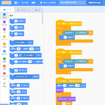
Task: Click the project title field Y1L3_モデリング①
Action: 72,3
